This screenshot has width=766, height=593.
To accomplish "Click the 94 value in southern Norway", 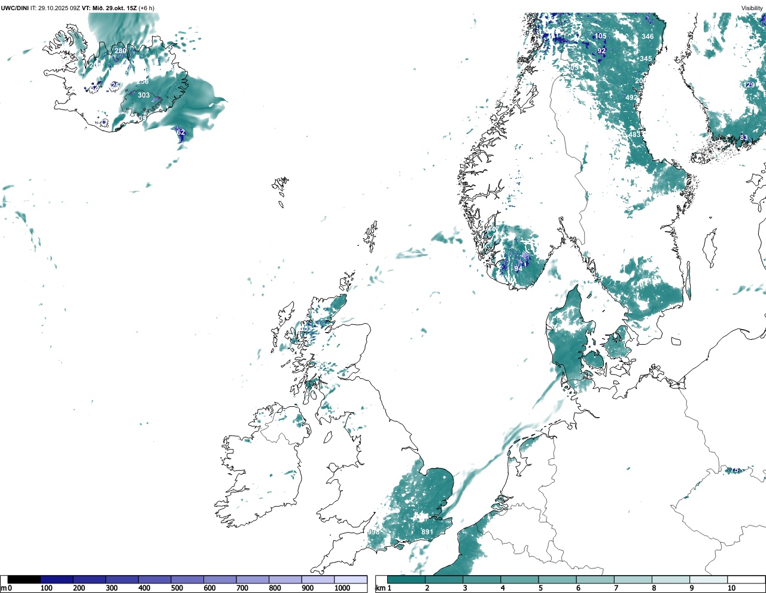I will pyautogui.click(x=518, y=269).
